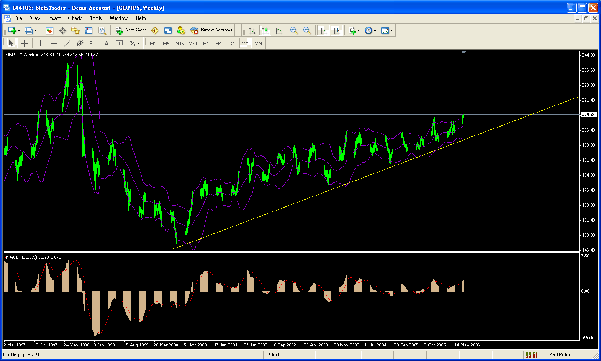Open the Strategy Tester magnifier icon
The image size is (601, 361).
[x=102, y=30]
